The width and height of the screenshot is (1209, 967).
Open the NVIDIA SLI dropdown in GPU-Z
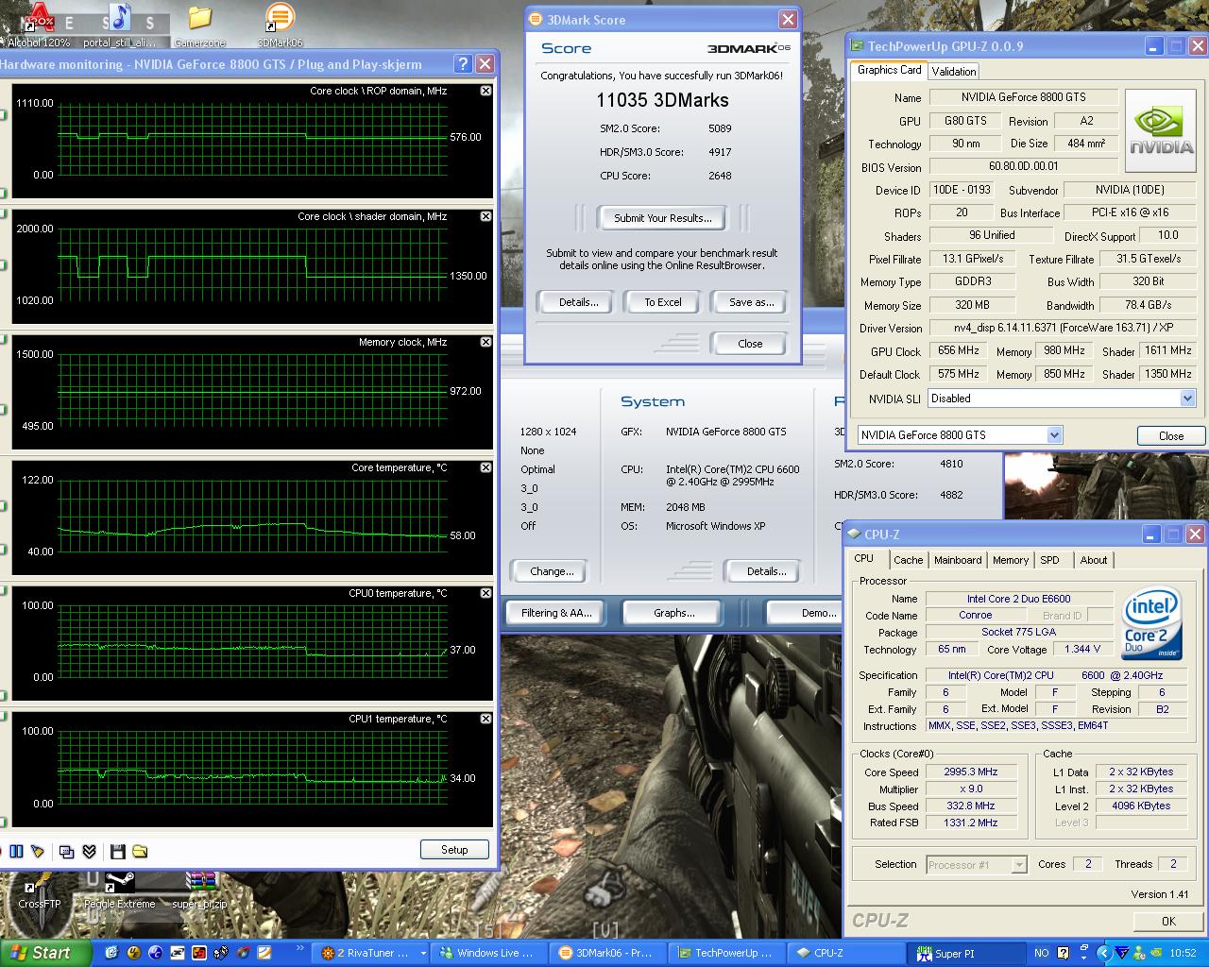point(1187,399)
